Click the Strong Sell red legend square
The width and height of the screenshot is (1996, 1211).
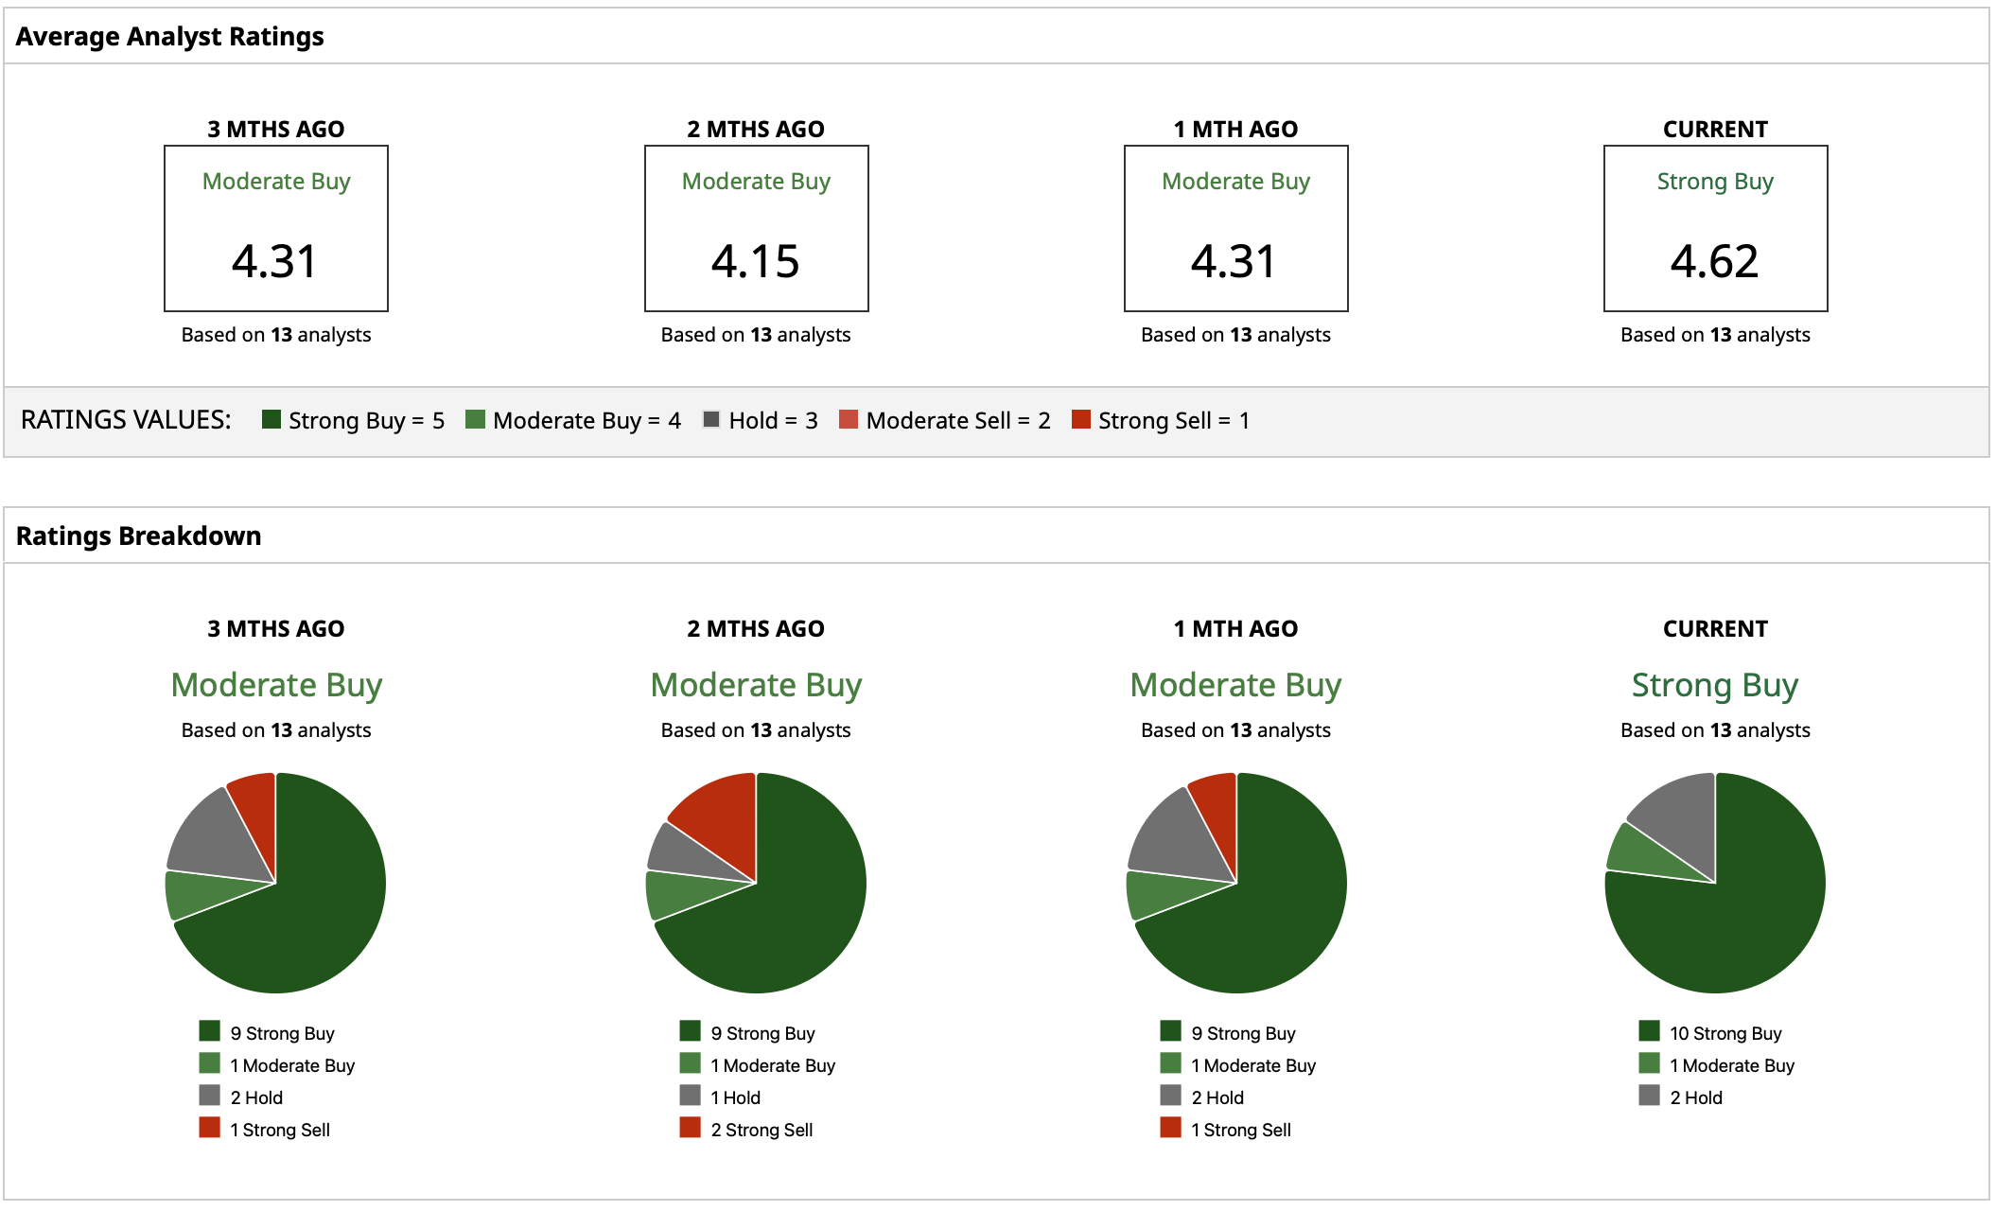point(1081,419)
